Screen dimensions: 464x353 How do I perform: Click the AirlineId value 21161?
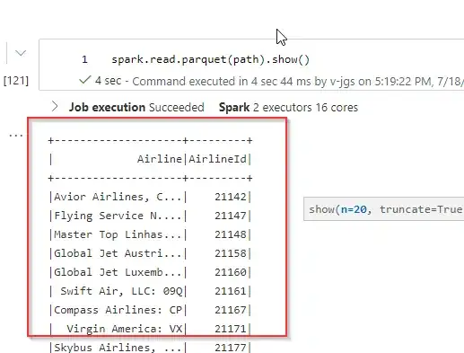(231, 291)
